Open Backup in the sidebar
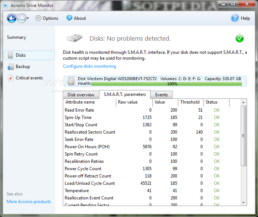258x217 pixels. point(23,67)
